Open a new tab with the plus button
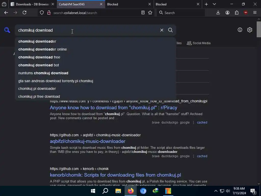The width and height of the screenshot is (261, 196). pos(206,4)
